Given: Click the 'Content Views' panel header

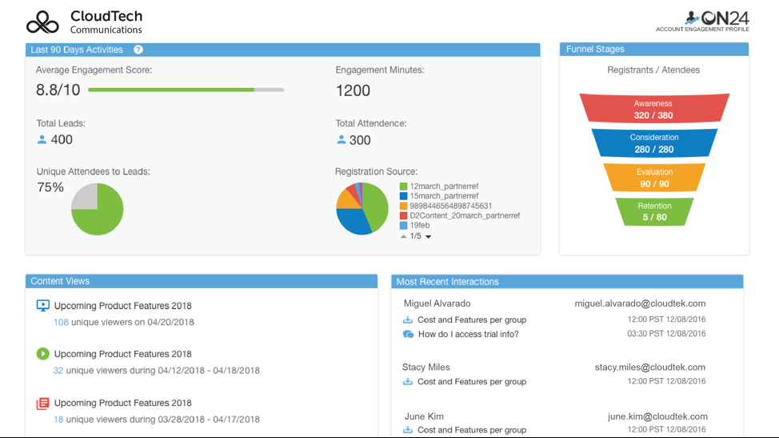Looking at the screenshot, I should click(202, 281).
